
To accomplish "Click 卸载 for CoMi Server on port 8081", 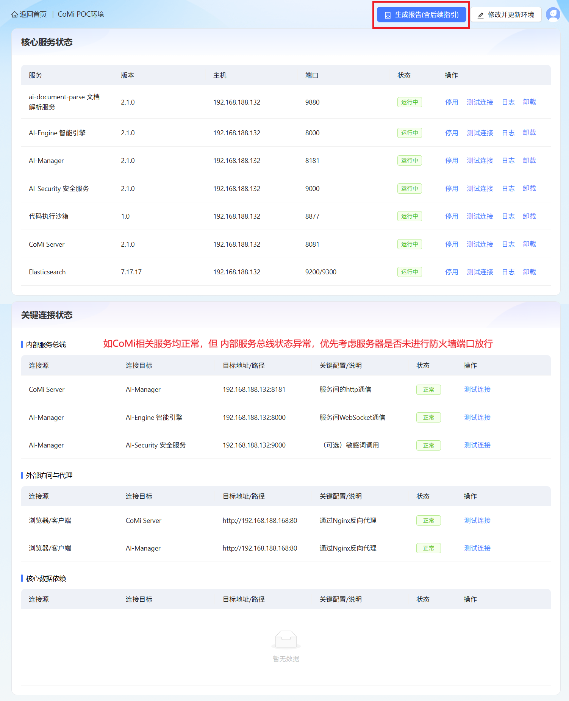I will 529,244.
